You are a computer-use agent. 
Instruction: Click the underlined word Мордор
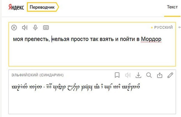click(151, 39)
